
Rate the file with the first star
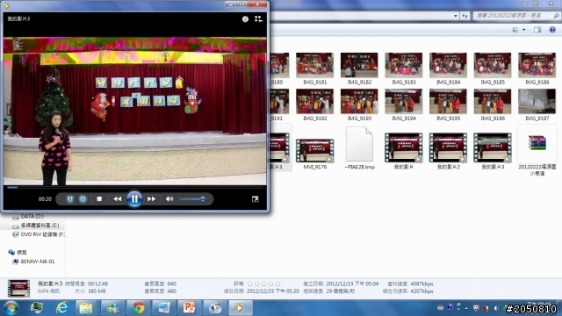tap(250, 284)
